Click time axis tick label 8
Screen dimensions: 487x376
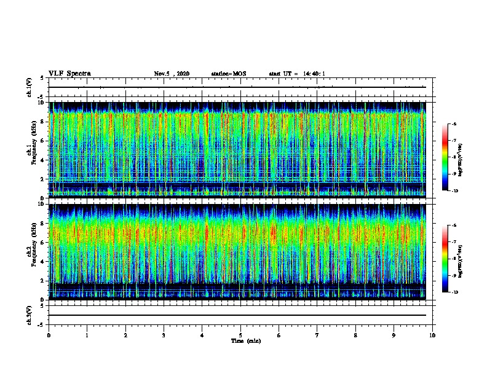pos(355,335)
